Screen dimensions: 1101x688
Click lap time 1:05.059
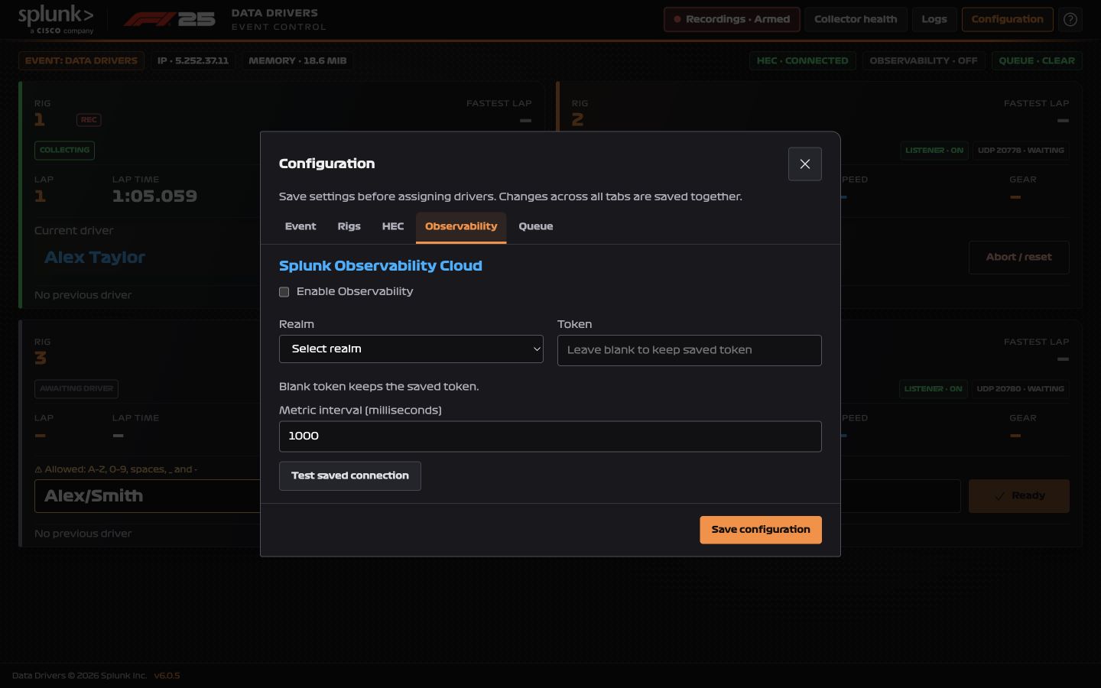tap(154, 196)
